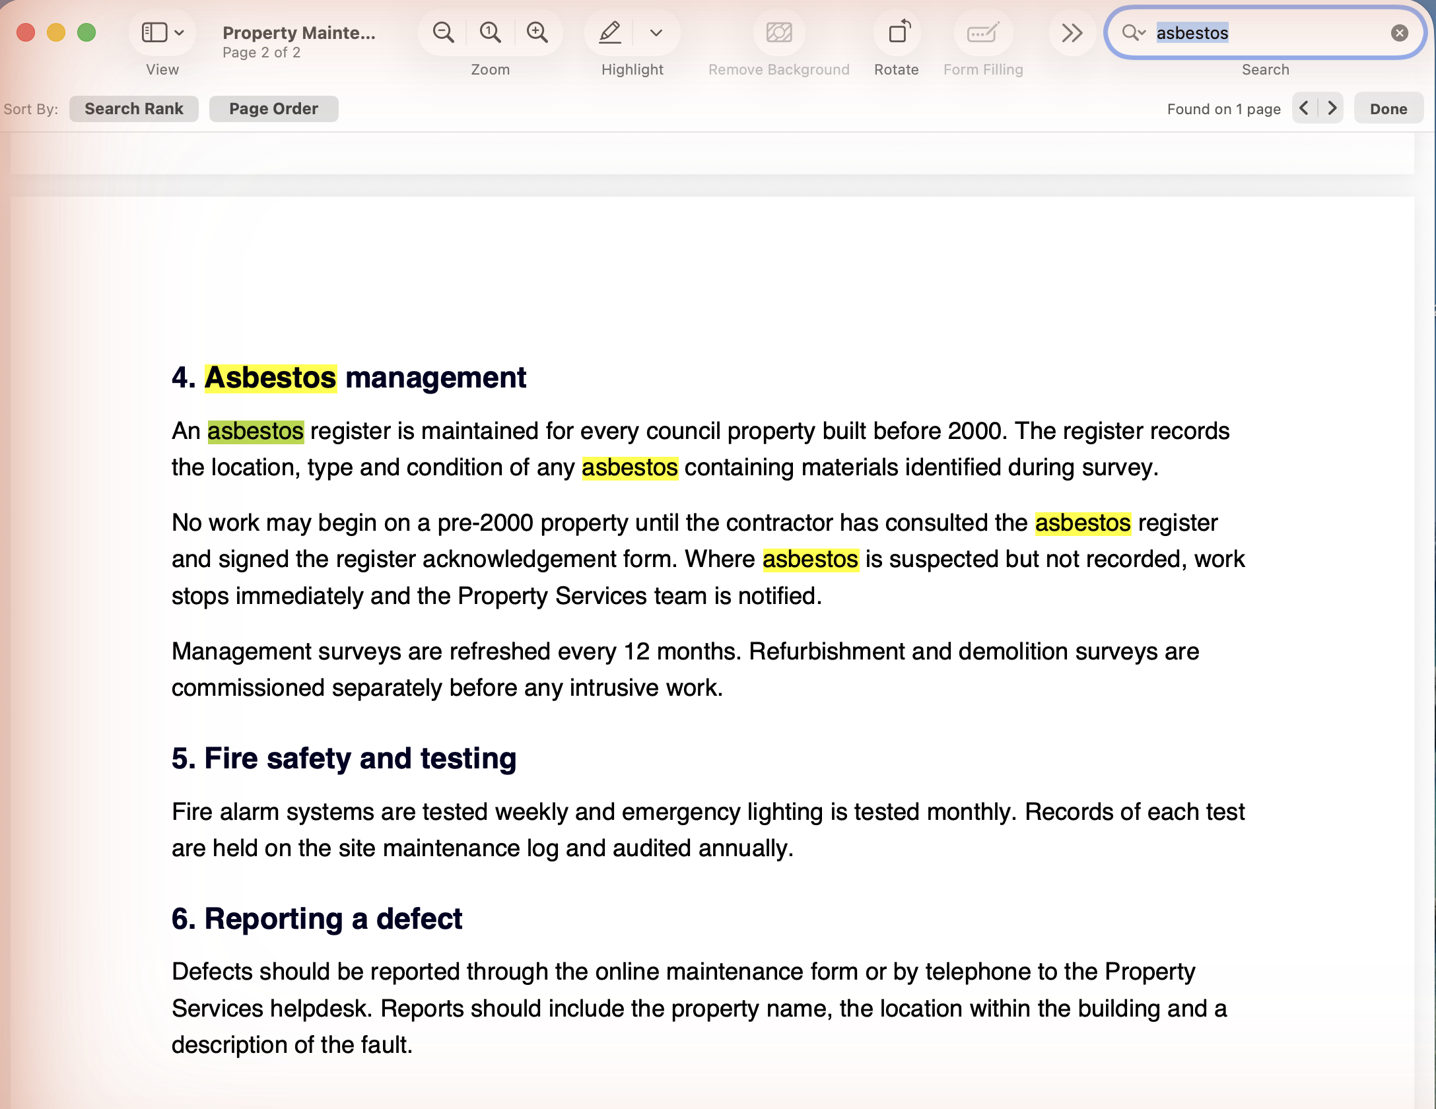Image resolution: width=1436 pixels, height=1109 pixels.
Task: Click the '5. Fire safety and testing' heading
Action: [x=344, y=758]
